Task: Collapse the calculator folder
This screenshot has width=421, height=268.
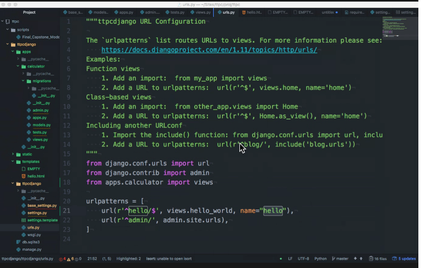Action: 18,66
